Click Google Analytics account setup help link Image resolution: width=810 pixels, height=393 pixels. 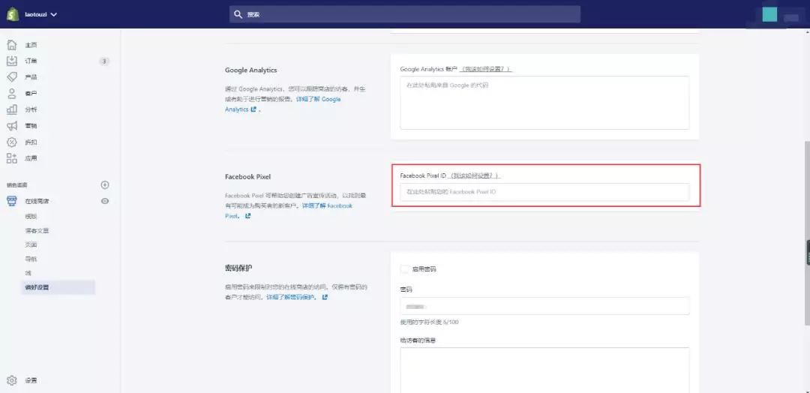pyautogui.click(x=486, y=69)
